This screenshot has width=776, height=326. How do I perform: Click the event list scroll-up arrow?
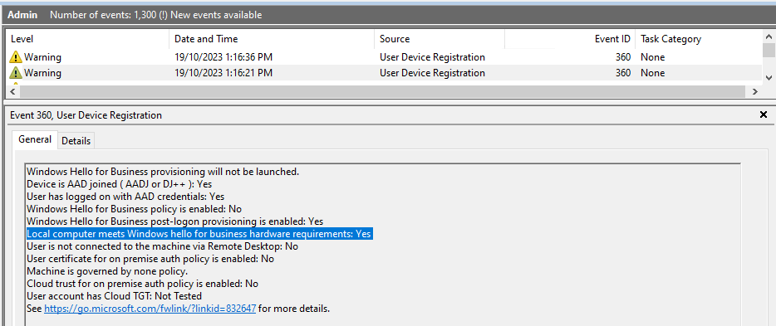(x=769, y=36)
